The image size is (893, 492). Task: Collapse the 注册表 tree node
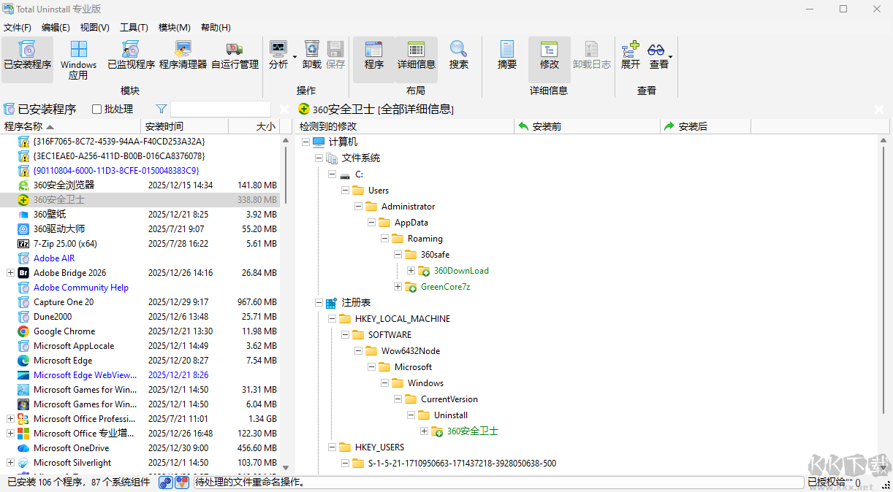point(319,303)
